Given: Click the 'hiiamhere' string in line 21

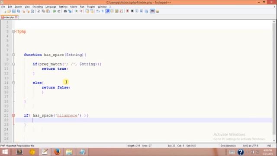Looking at the screenshot, I should coord(68,116).
